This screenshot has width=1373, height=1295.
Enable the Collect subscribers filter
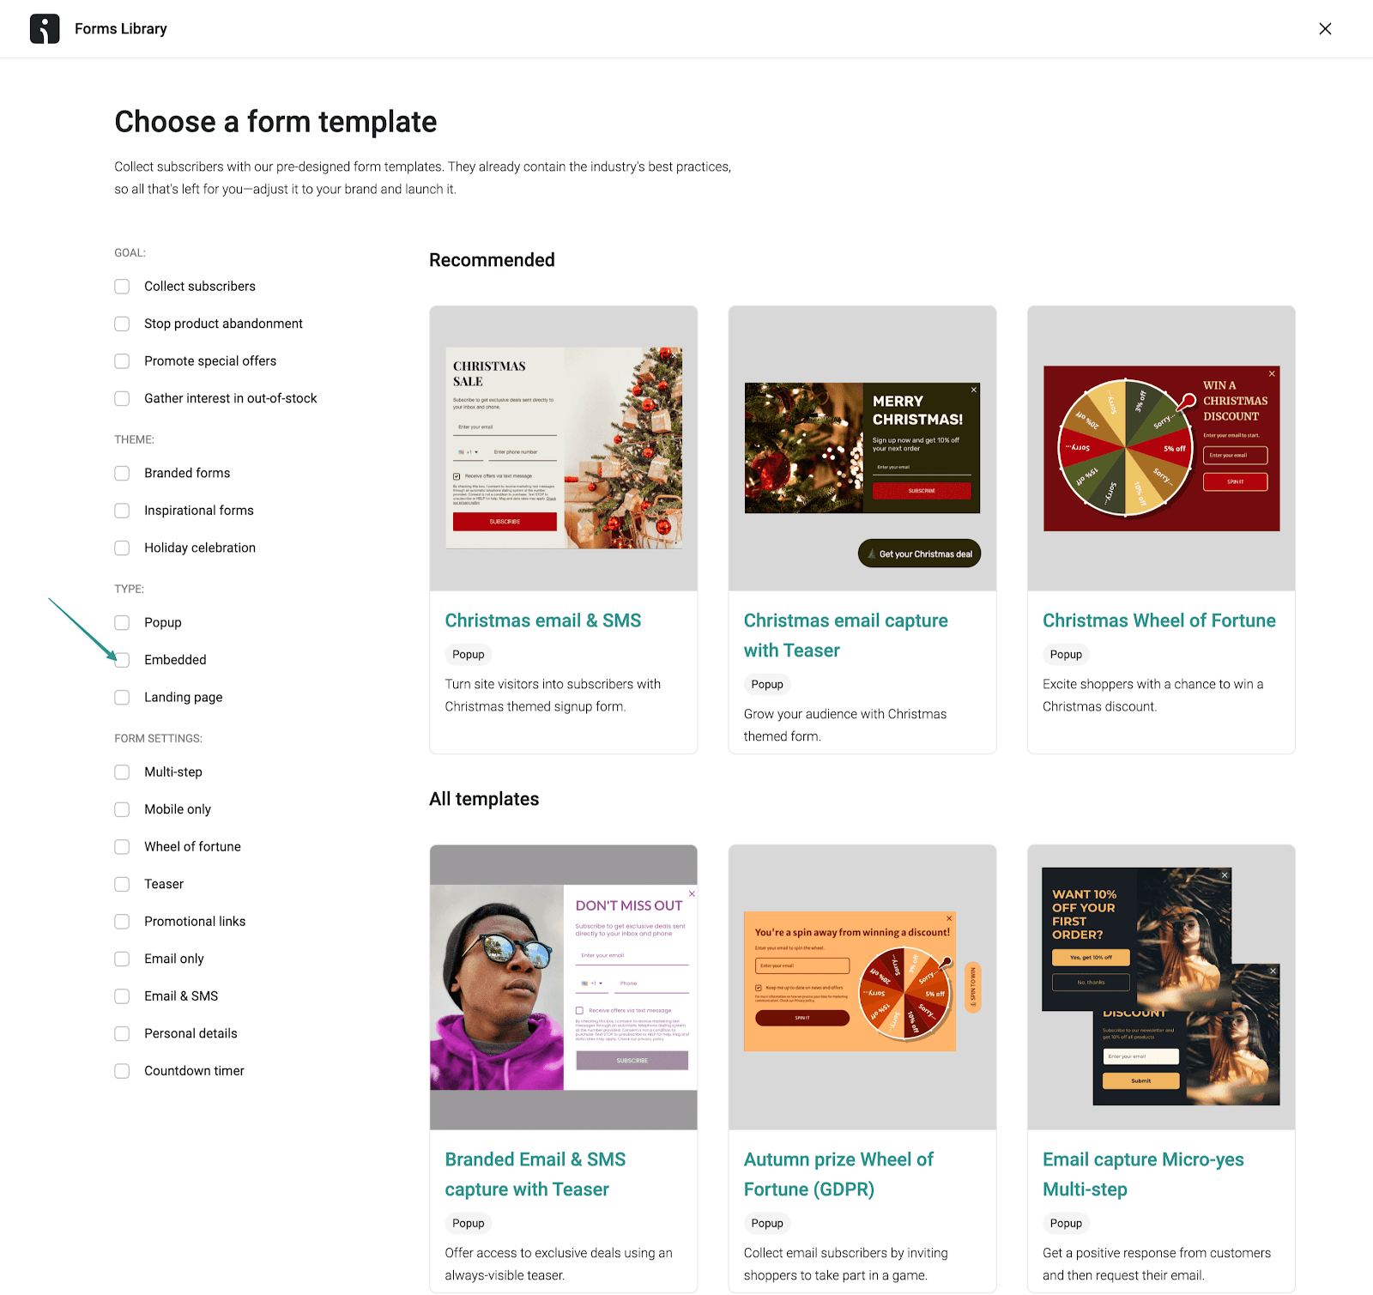pos(121,286)
